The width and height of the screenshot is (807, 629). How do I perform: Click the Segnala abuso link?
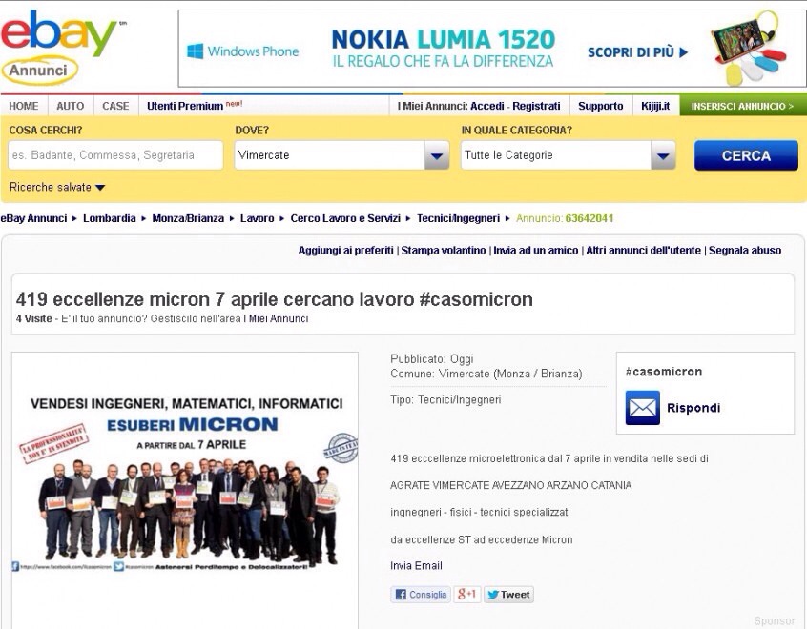(x=745, y=251)
